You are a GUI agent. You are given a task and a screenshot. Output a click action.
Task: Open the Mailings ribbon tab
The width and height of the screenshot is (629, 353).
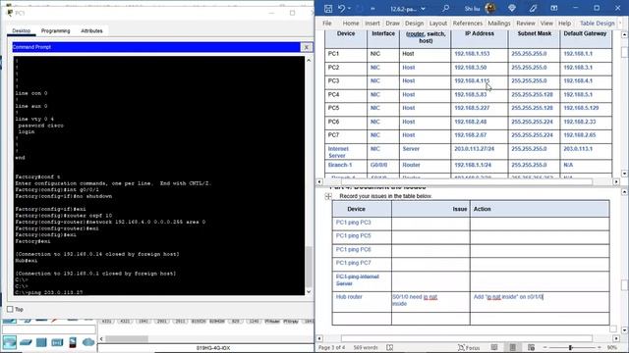pyautogui.click(x=499, y=24)
